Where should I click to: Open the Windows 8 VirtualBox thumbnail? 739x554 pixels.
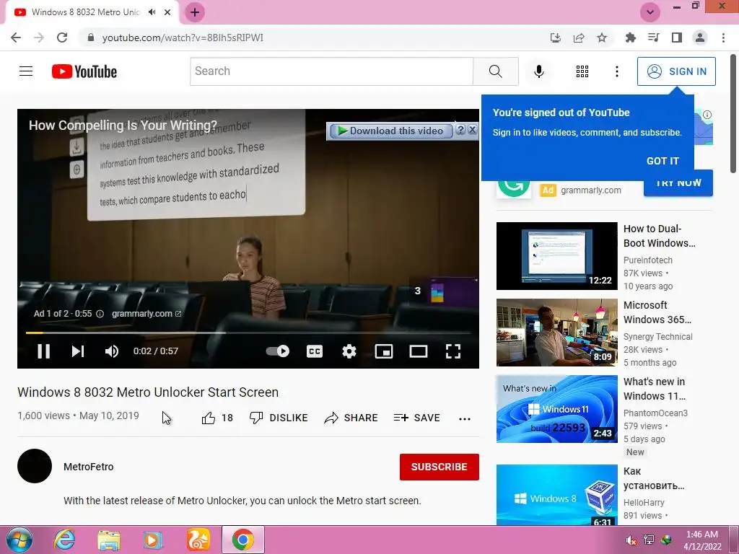pyautogui.click(x=556, y=495)
